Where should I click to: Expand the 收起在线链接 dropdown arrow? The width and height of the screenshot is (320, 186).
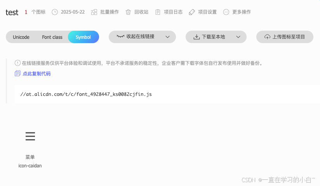point(167,37)
